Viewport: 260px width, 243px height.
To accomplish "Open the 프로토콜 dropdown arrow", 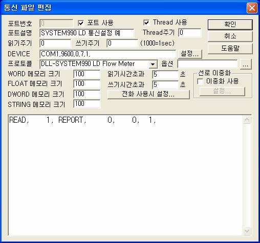I will point(153,64).
